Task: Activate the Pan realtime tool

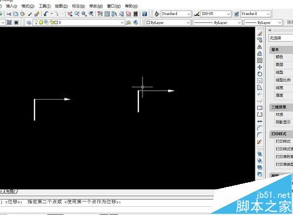Action: (70, 14)
